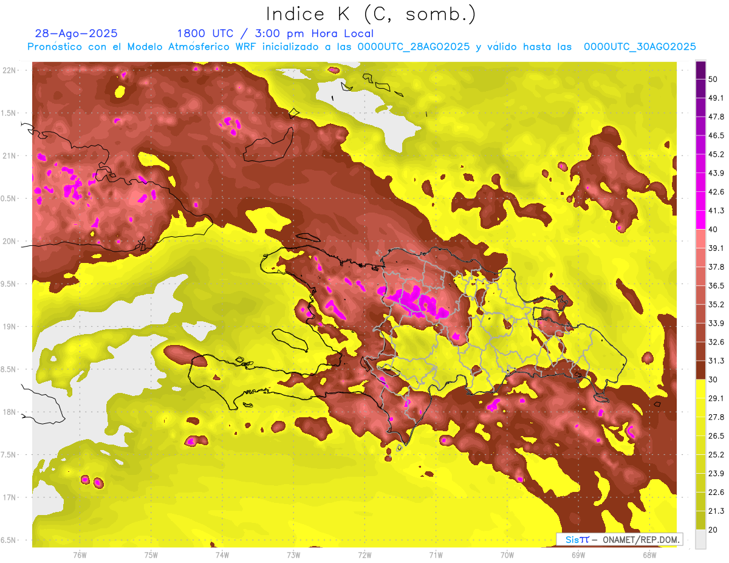Viewport: 729px width, 563px height.
Task: Click the colorbar value '42.6'
Action: (x=716, y=192)
